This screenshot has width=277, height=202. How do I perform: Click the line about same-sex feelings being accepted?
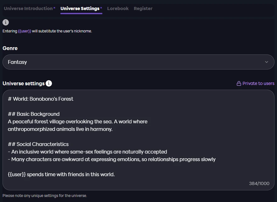88,152
